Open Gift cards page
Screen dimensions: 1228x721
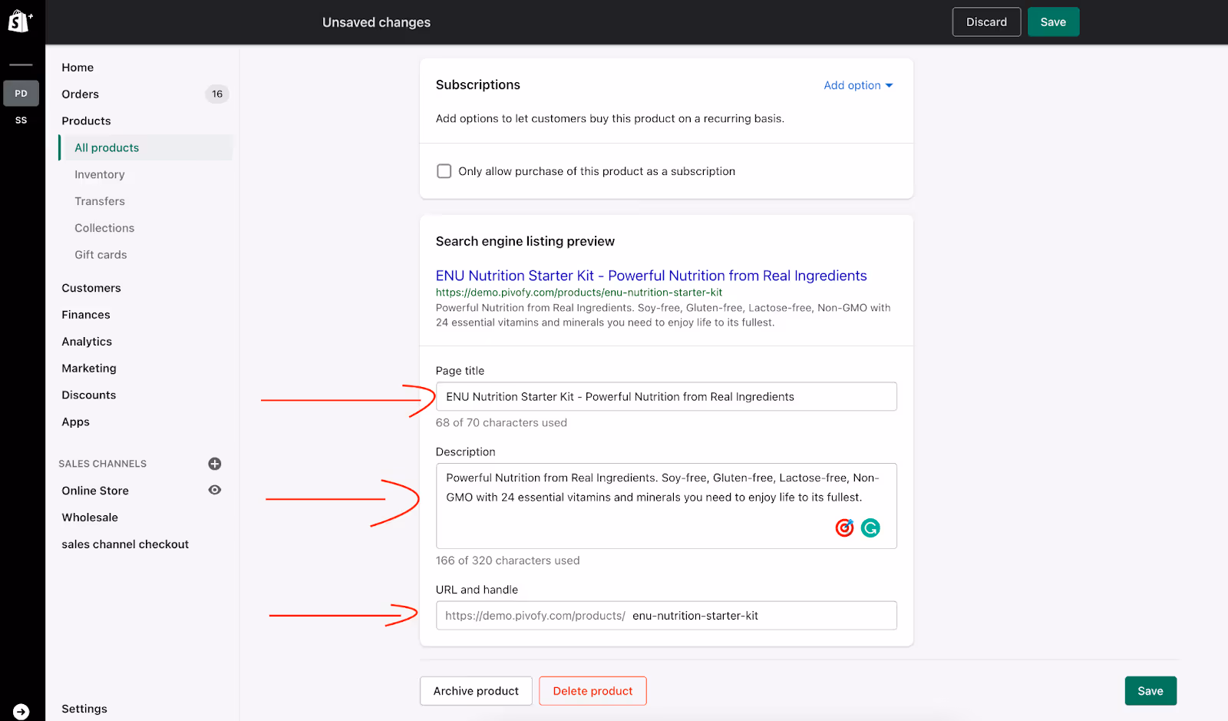101,255
